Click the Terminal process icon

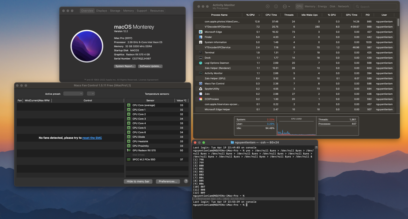click(200, 53)
